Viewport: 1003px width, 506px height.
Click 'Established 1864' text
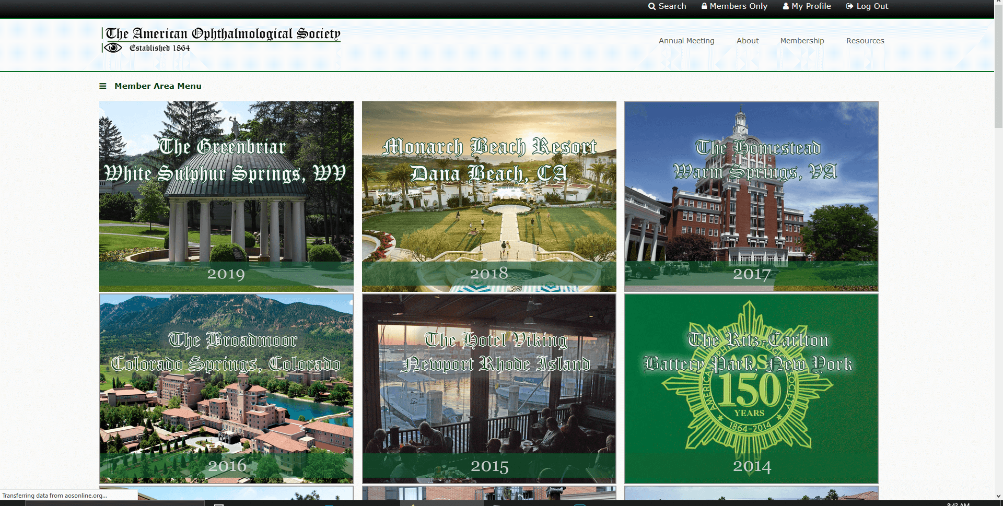[160, 48]
